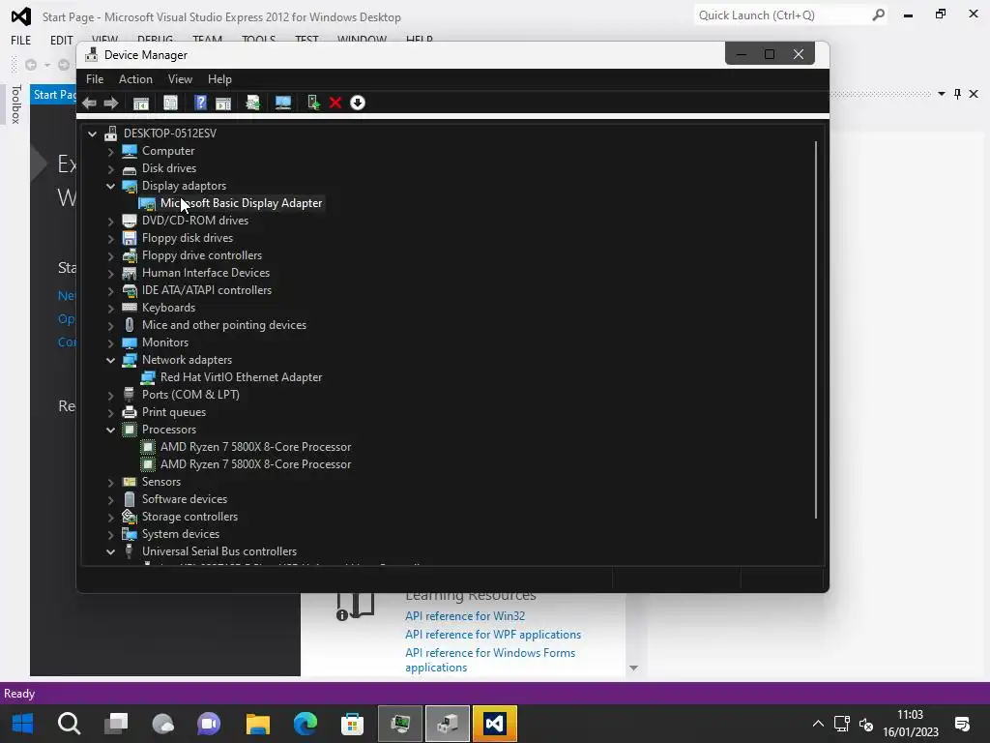The width and height of the screenshot is (990, 743).
Task: Open the Visual Studio window position dropdown arrow
Action: [941, 94]
